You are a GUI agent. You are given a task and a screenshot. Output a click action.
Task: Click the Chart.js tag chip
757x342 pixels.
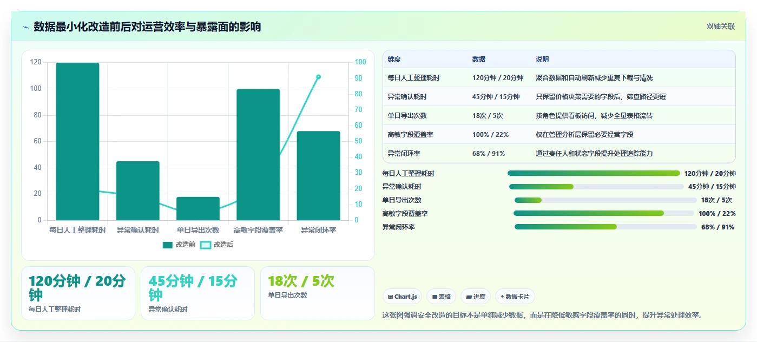402,297
